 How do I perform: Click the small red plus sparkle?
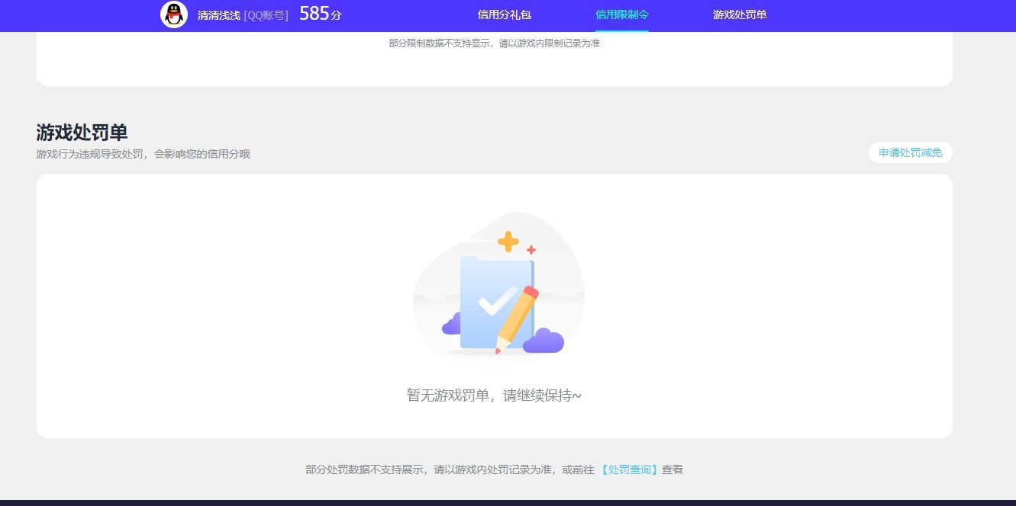[x=531, y=249]
